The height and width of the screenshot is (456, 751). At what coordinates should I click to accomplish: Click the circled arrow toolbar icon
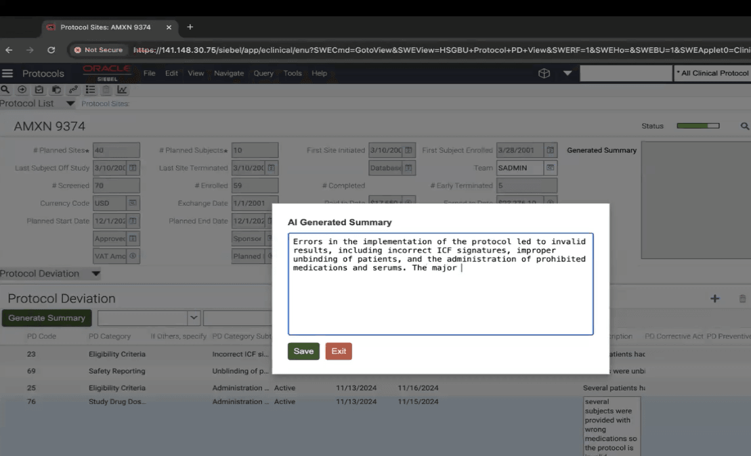coord(22,89)
